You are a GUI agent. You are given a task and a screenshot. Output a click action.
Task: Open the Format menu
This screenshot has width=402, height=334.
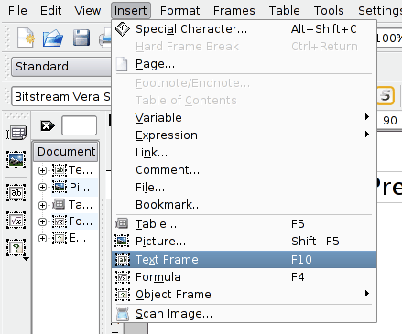click(x=179, y=11)
